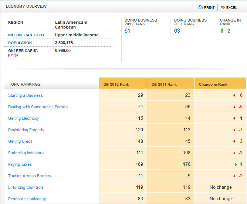The image size is (247, 204).
Task: View the Paying Taxes topic
Action: (20, 164)
